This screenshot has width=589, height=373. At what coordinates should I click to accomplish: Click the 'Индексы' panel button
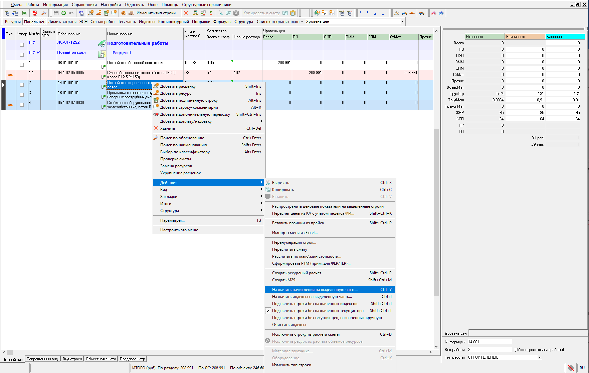click(x=147, y=22)
